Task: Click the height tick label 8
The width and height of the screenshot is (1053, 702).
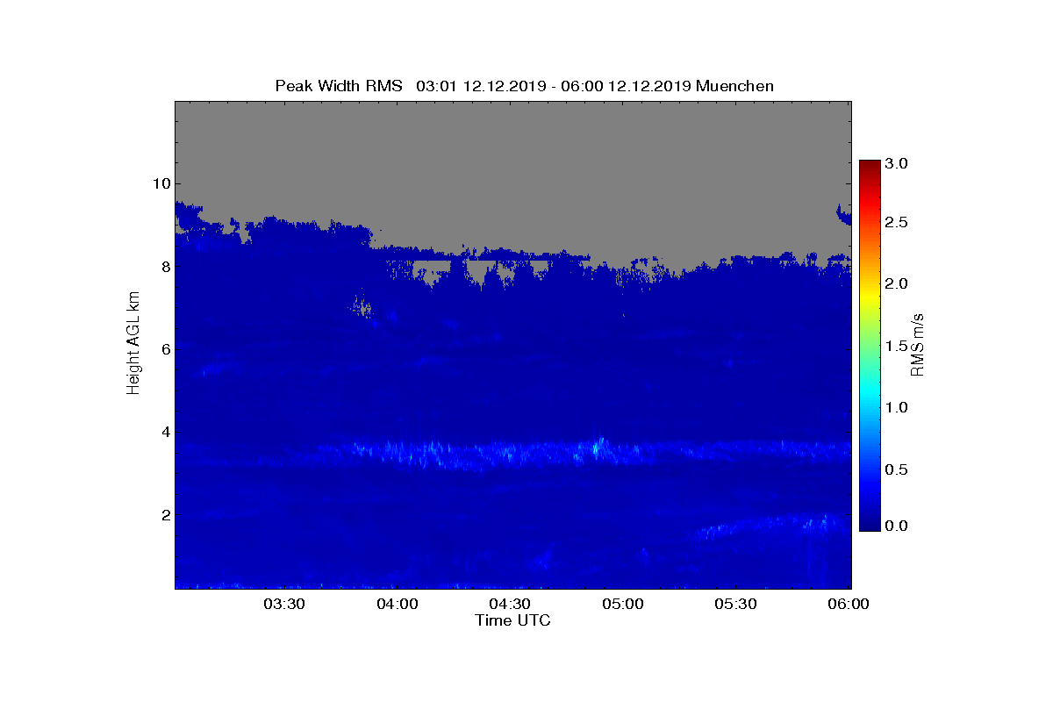Action: pyautogui.click(x=164, y=266)
